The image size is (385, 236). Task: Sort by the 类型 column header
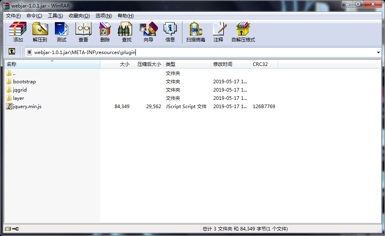click(187, 64)
